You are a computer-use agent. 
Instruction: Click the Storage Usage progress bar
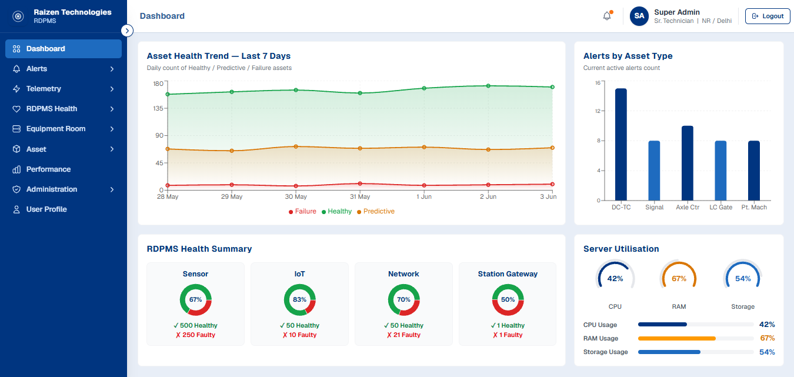point(696,352)
